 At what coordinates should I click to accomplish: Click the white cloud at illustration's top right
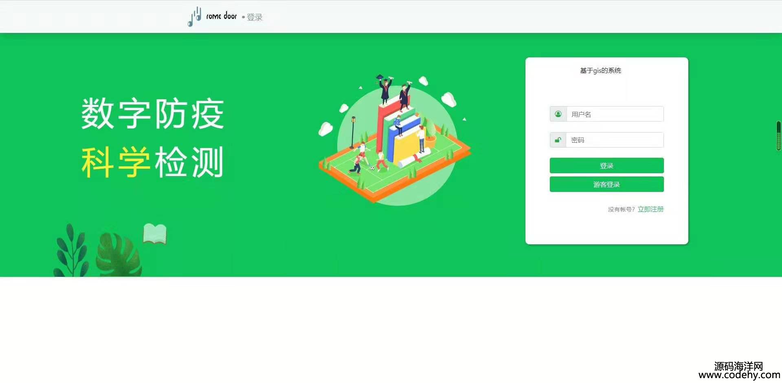click(448, 99)
